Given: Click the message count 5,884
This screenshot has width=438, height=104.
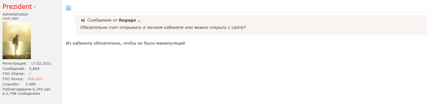Looking at the screenshot, I should click(34, 69).
